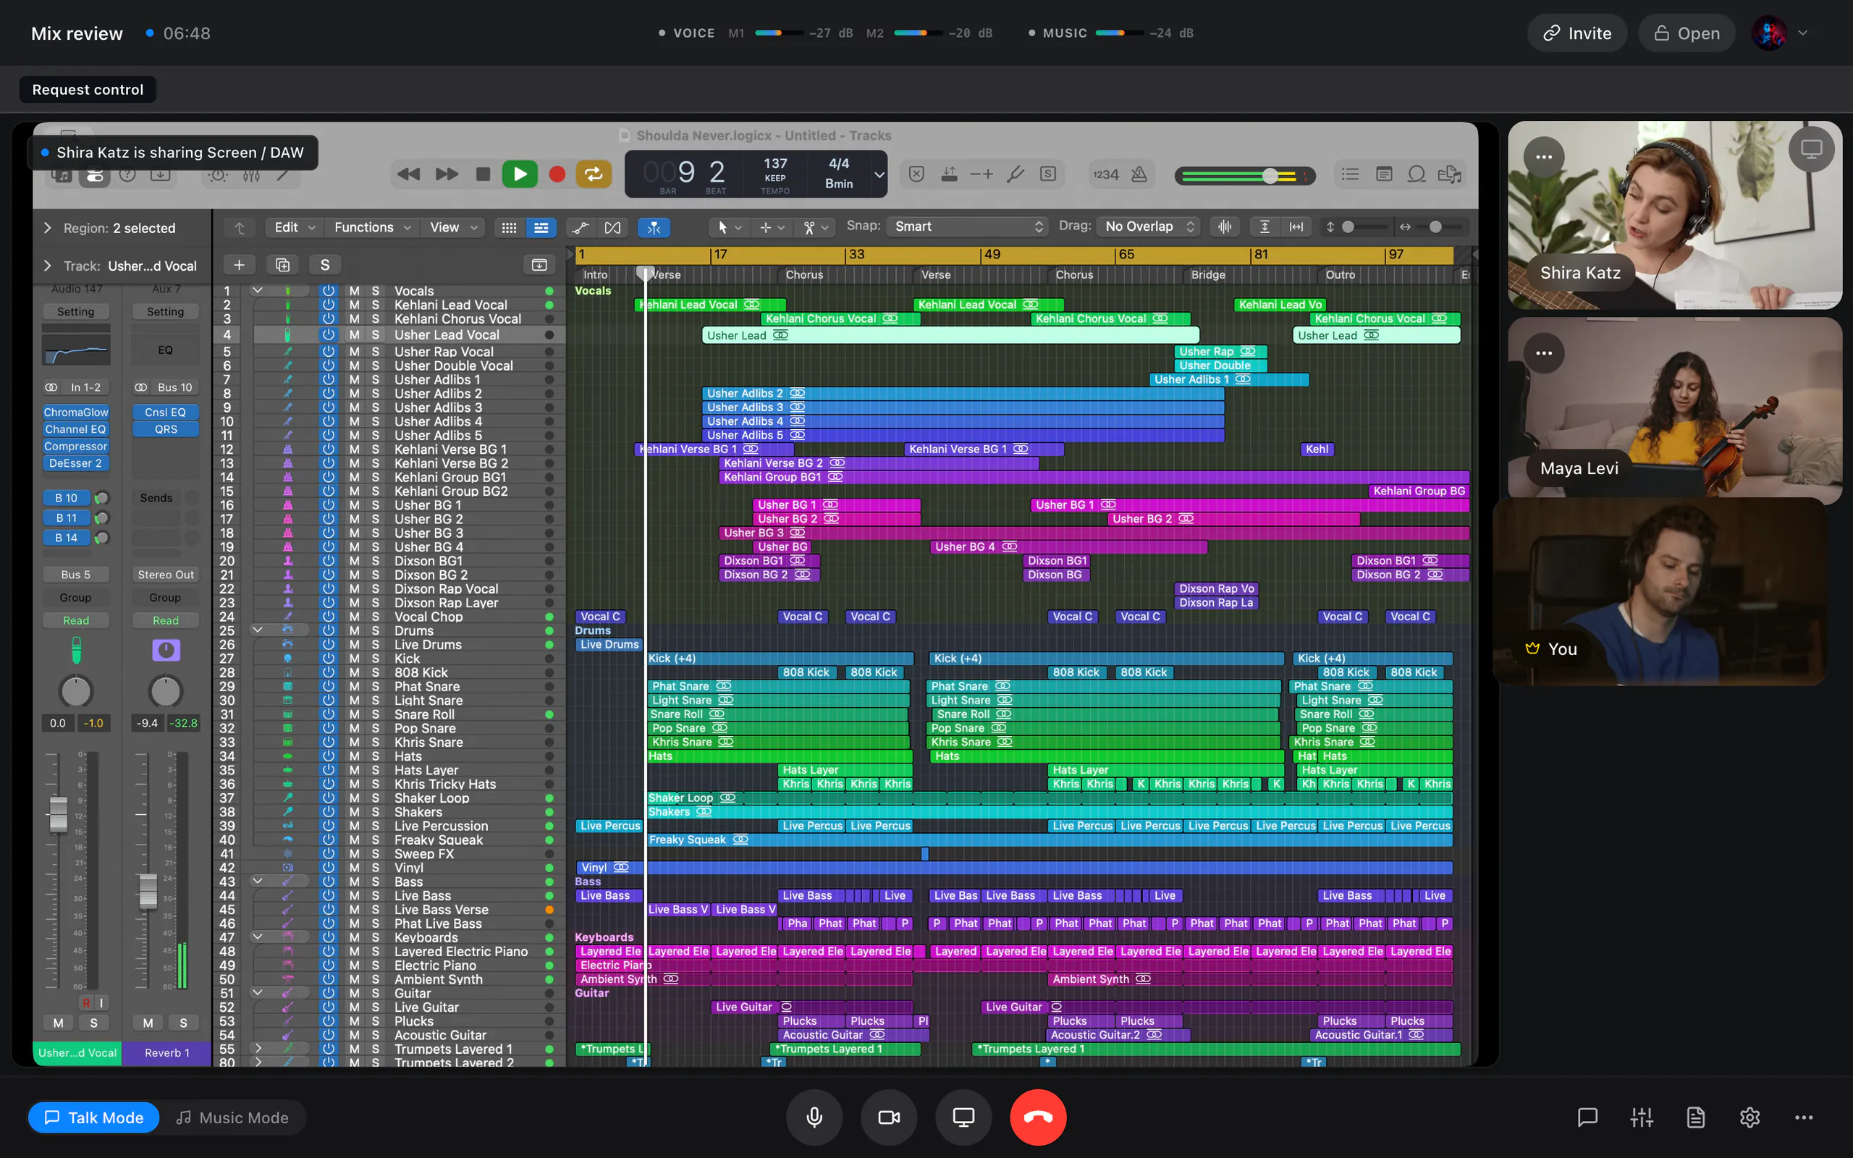Click the green Play button in the DAW

coord(519,174)
